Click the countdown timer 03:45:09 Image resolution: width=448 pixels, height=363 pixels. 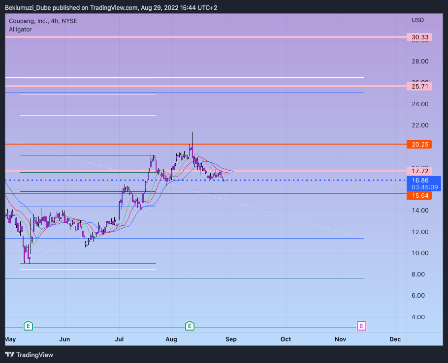pyautogui.click(x=424, y=187)
